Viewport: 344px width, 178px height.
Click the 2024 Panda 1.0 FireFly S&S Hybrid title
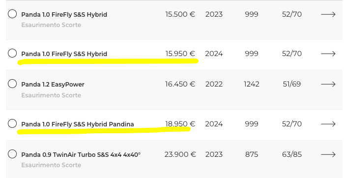coord(64,54)
